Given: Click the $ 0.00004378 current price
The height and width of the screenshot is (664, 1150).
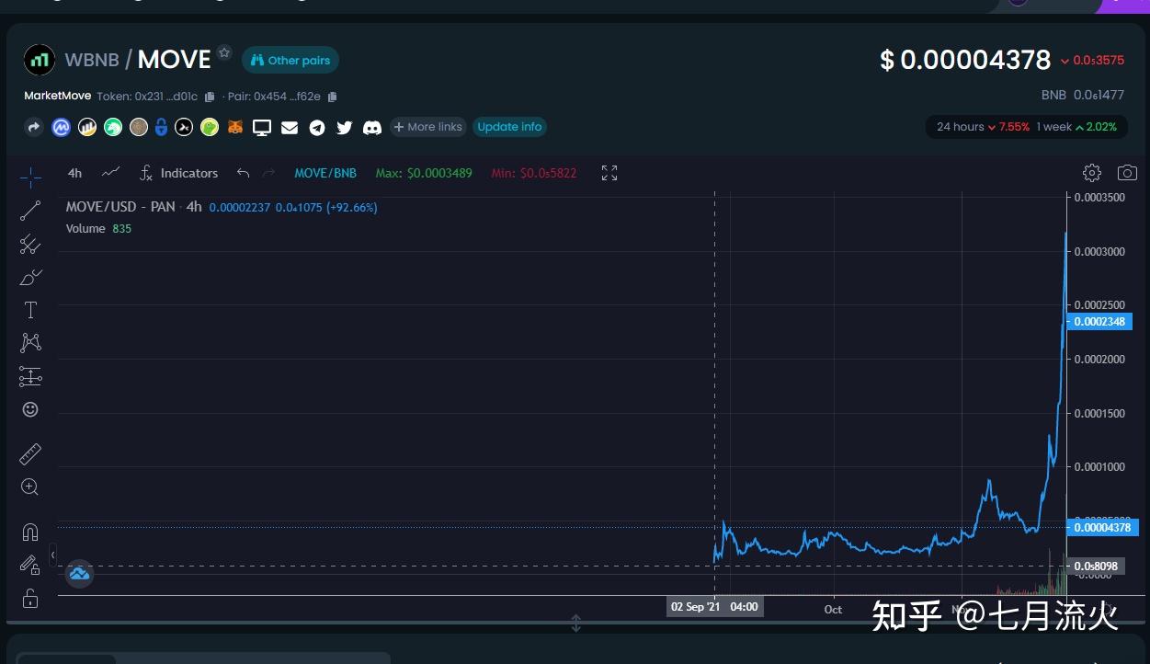Looking at the screenshot, I should [965, 60].
